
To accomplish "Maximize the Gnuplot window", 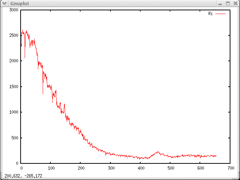I will (x=228, y=3).
